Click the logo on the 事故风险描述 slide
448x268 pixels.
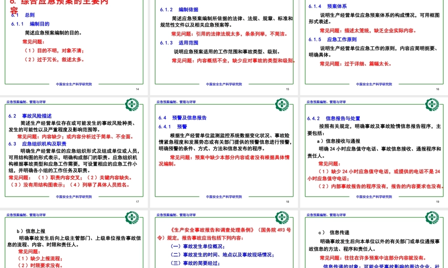pos(132,105)
